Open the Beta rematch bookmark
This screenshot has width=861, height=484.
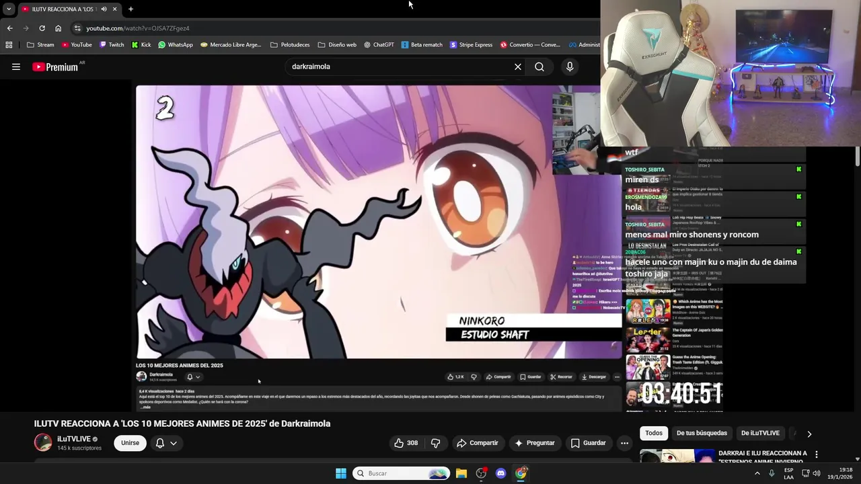coord(422,45)
